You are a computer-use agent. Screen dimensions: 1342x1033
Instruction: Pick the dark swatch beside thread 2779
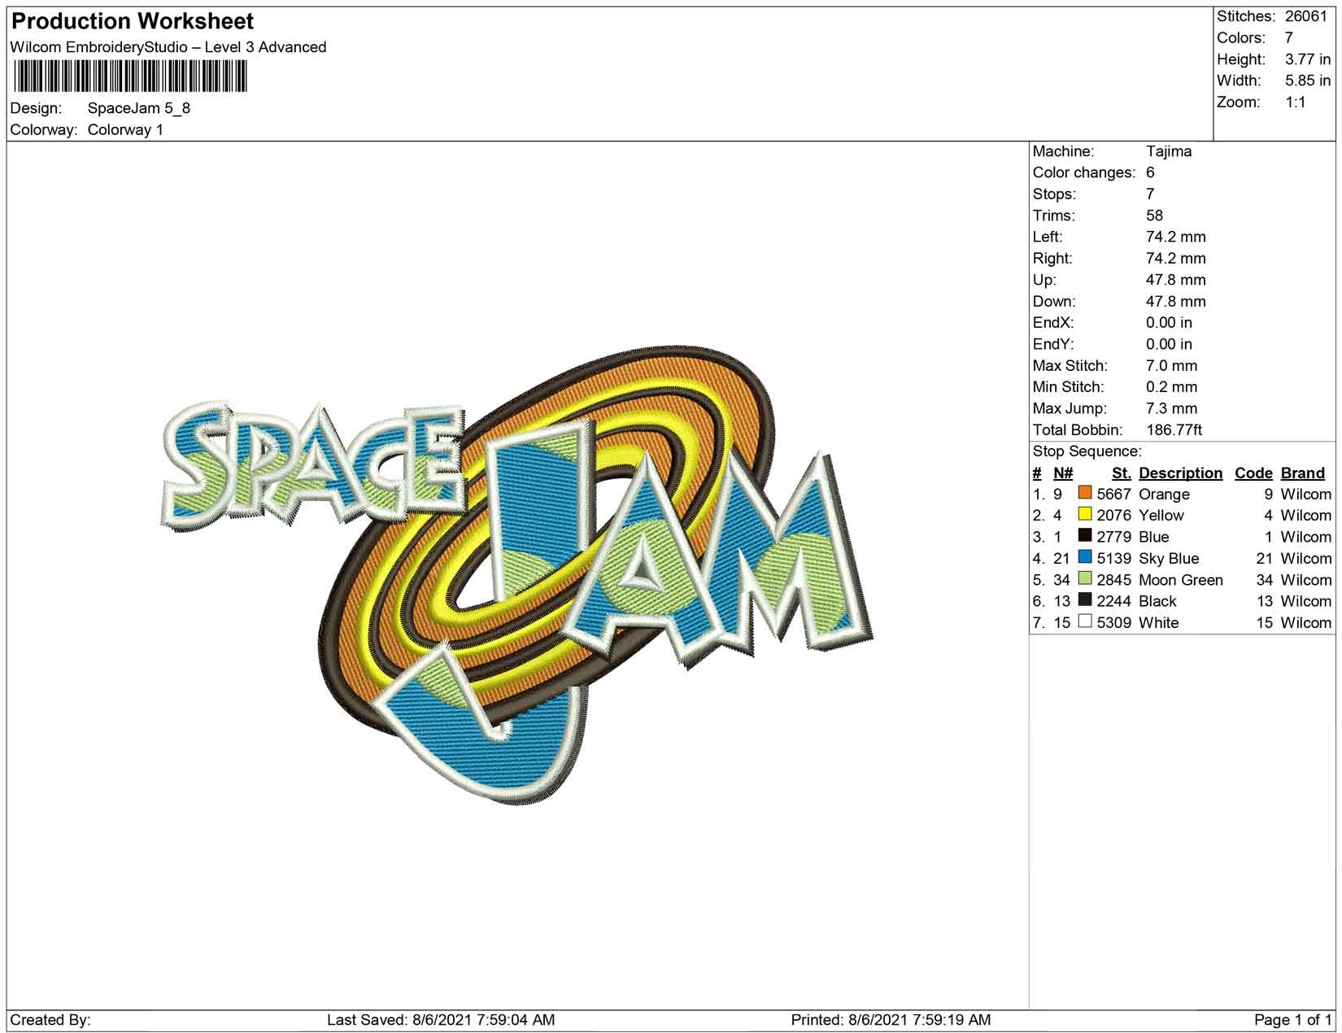tap(1084, 536)
